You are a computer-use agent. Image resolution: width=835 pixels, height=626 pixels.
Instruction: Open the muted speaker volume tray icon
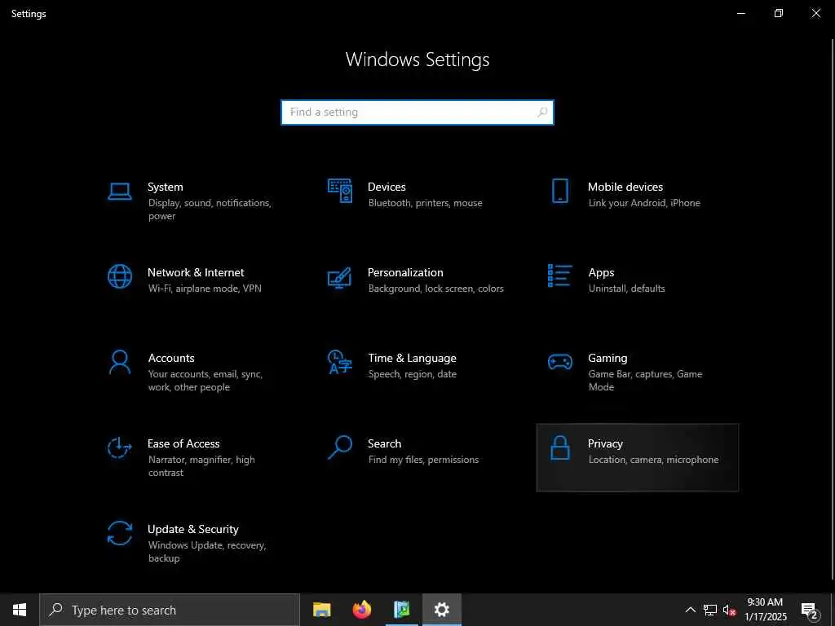pyautogui.click(x=729, y=610)
